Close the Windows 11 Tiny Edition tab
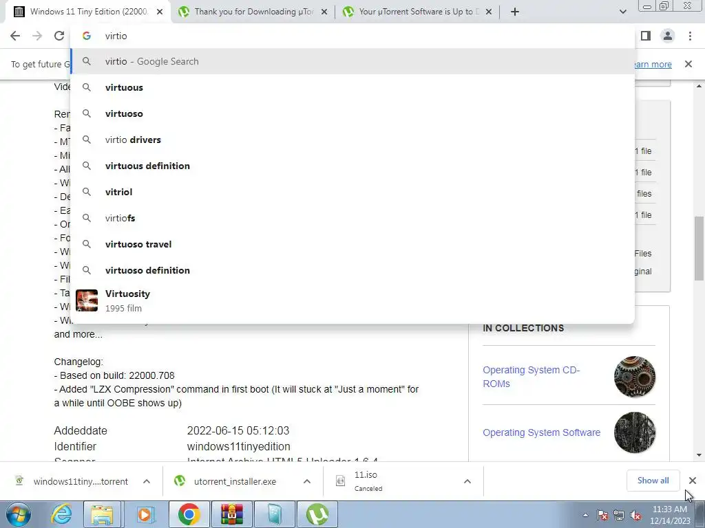This screenshot has height=528, width=705. [160, 12]
